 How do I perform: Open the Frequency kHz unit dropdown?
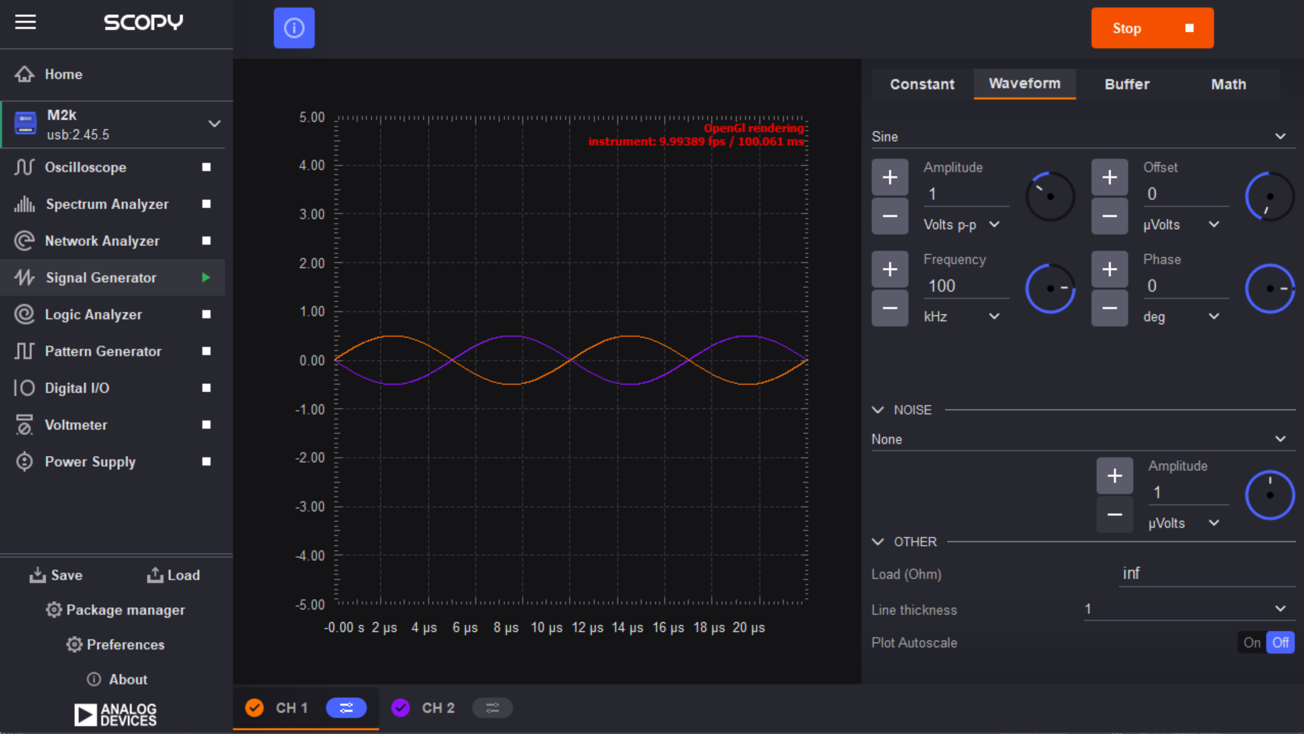(x=961, y=316)
